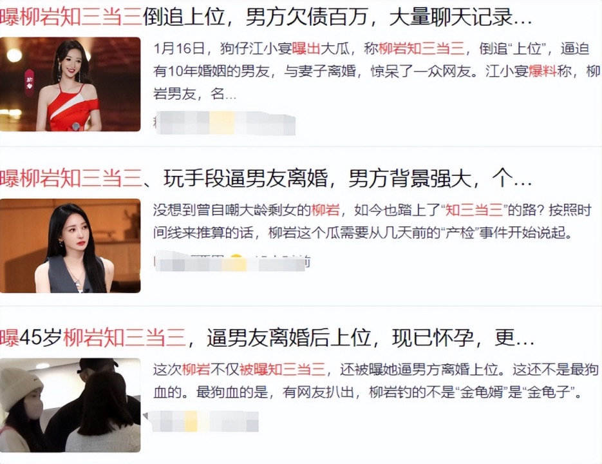Click the red 柳岩 in the second snippet

pos(326,210)
